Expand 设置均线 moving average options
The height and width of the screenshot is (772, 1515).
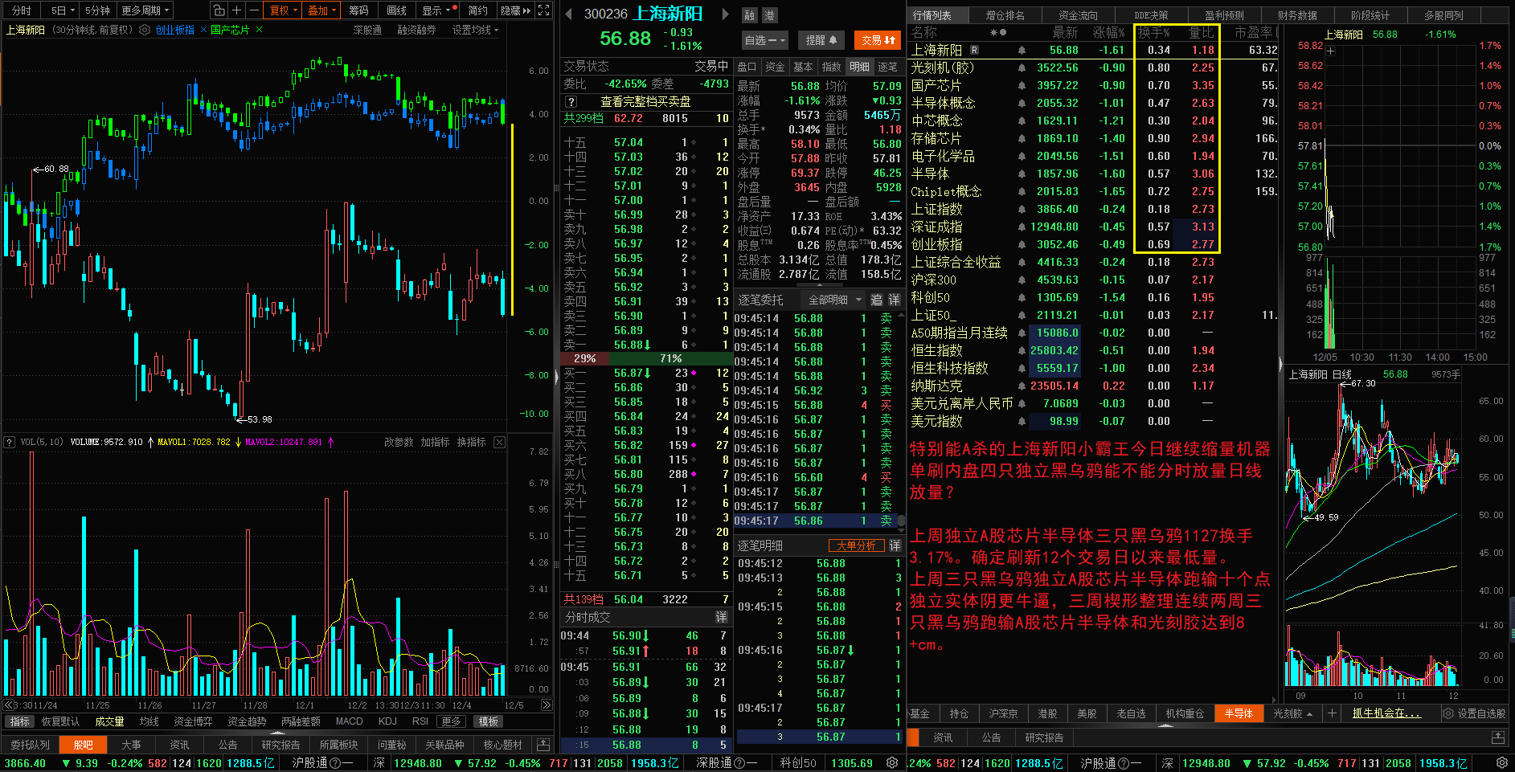click(475, 30)
